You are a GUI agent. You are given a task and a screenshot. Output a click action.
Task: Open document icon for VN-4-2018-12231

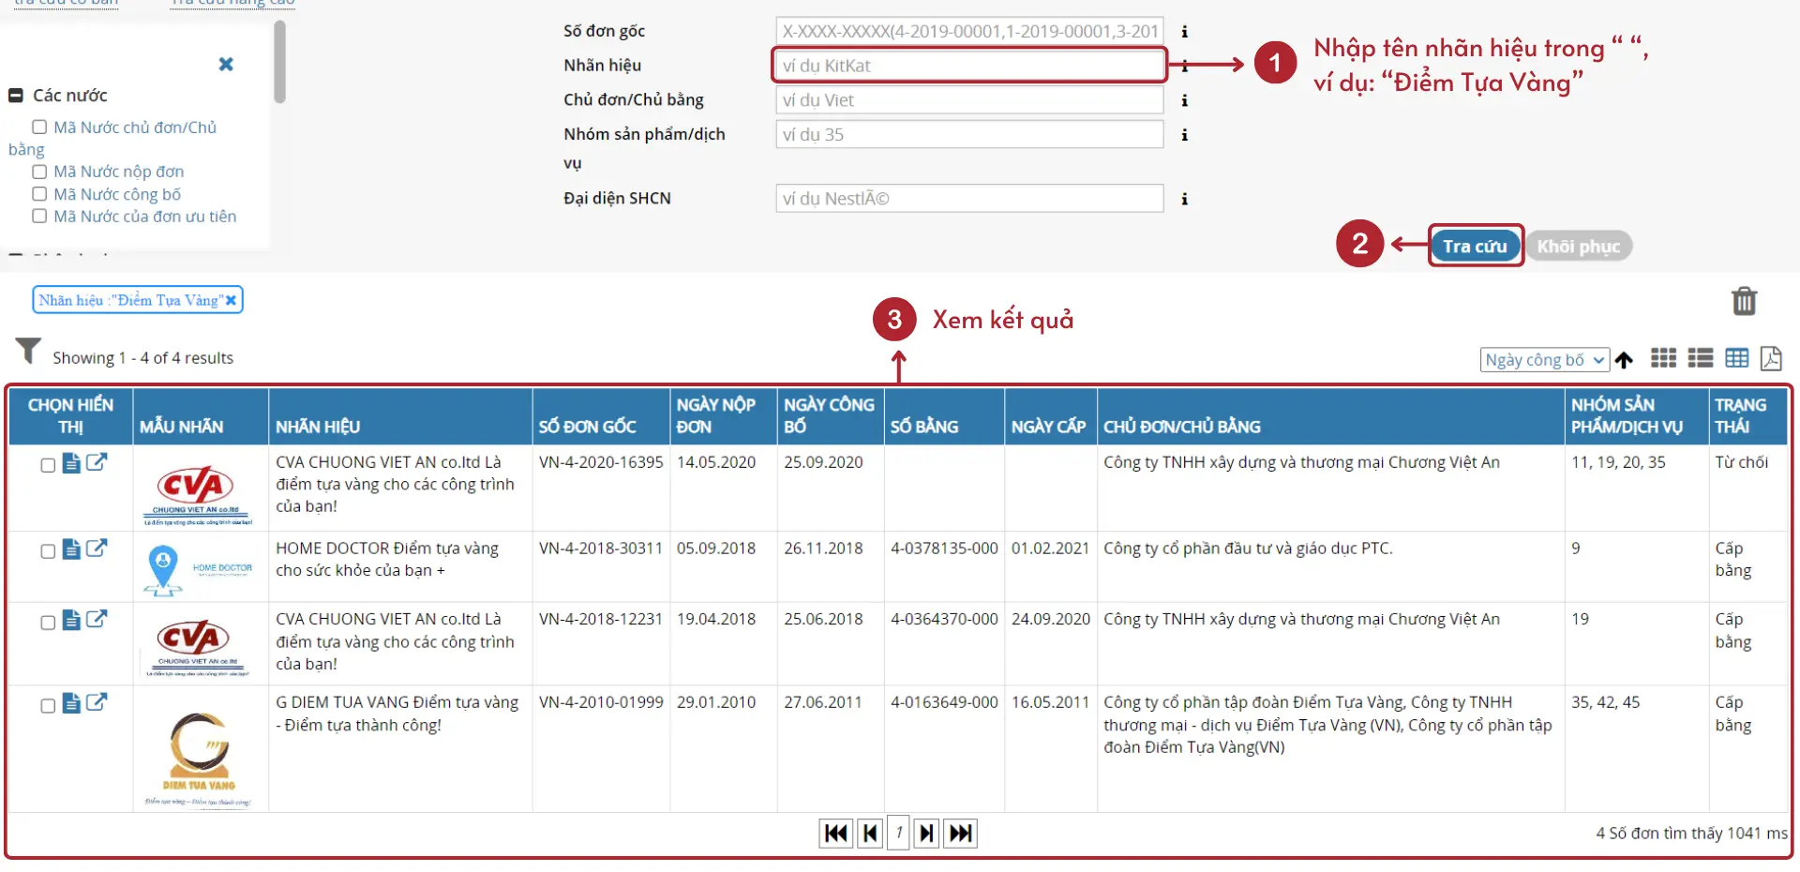pos(71,621)
